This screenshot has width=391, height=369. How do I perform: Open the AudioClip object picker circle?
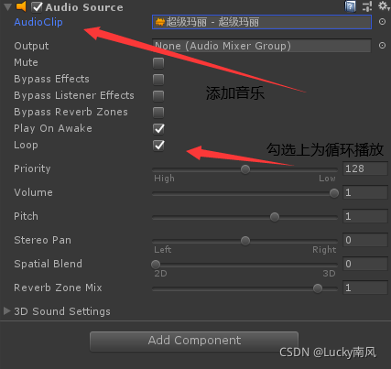382,22
